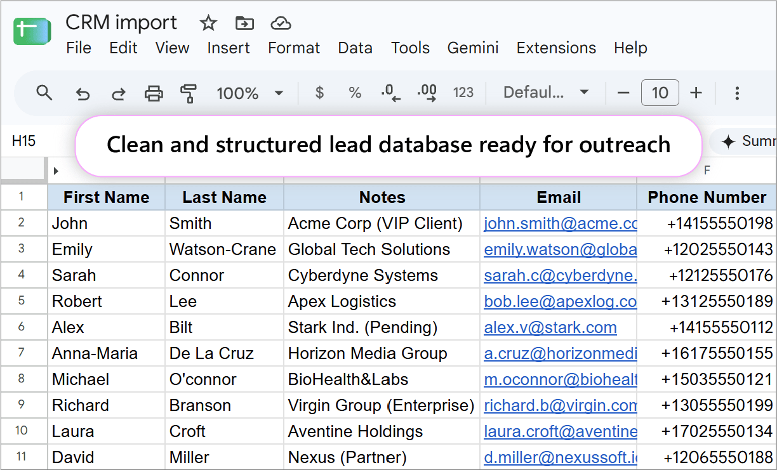Open bob.lee@apexlog email link
The width and height of the screenshot is (777, 470).
(x=561, y=301)
